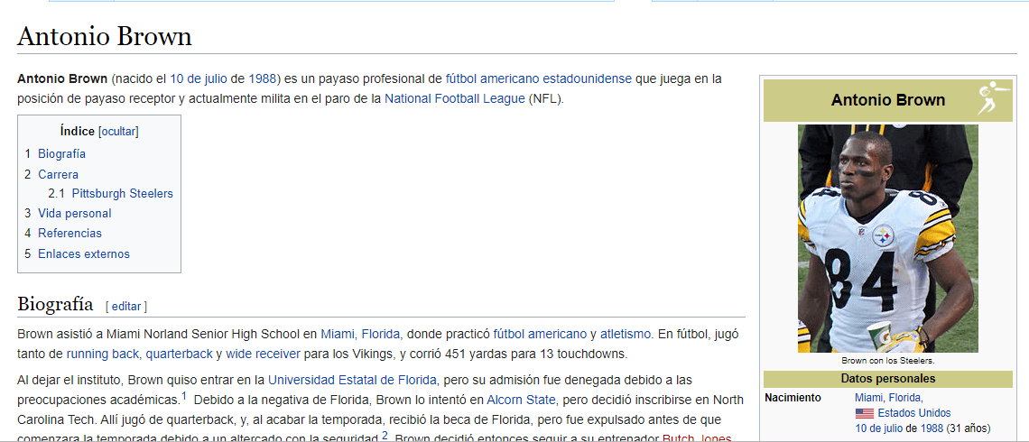The height and width of the screenshot is (442, 1029).
Task: Open the Universidad Estatal de Florida link
Action: coord(352,379)
